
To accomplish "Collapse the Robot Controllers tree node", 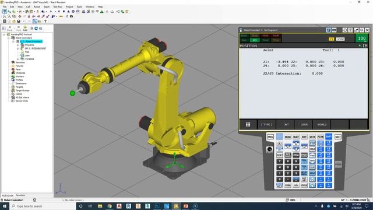I will click(x=9, y=38).
